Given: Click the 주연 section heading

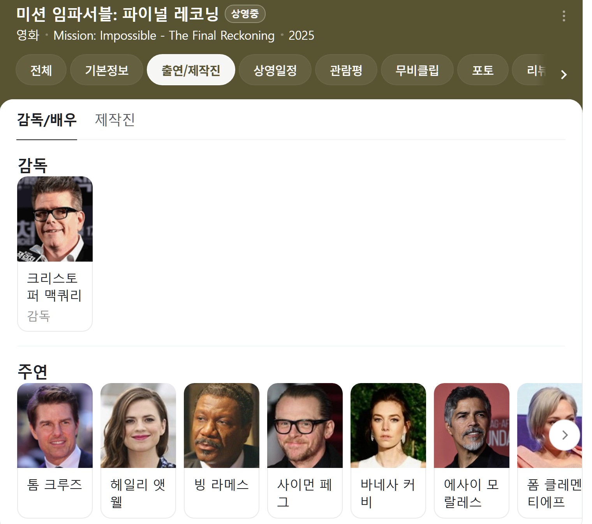Looking at the screenshot, I should pos(33,371).
